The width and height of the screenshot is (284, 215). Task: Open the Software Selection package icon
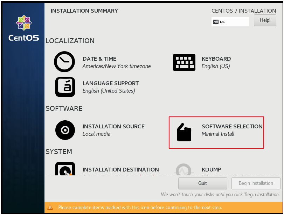tap(184, 132)
